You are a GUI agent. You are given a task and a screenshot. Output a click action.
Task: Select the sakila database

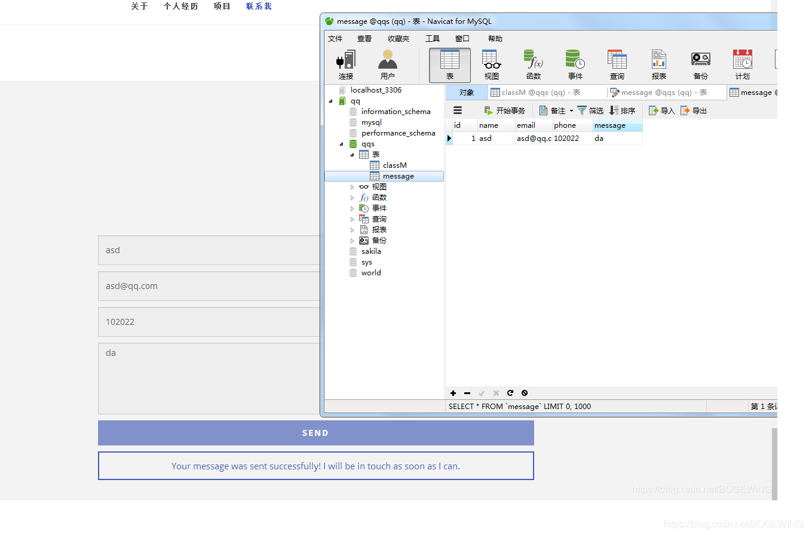tap(371, 251)
